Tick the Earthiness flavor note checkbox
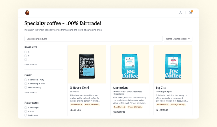This screenshot has height=127, width=217. (x=25, y=115)
